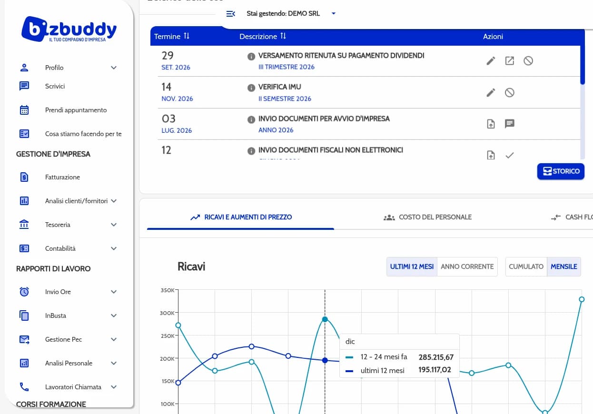Click the Lavoratori Chiamata phone icon
Image resolution: width=593 pixels, height=414 pixels.
click(x=24, y=387)
